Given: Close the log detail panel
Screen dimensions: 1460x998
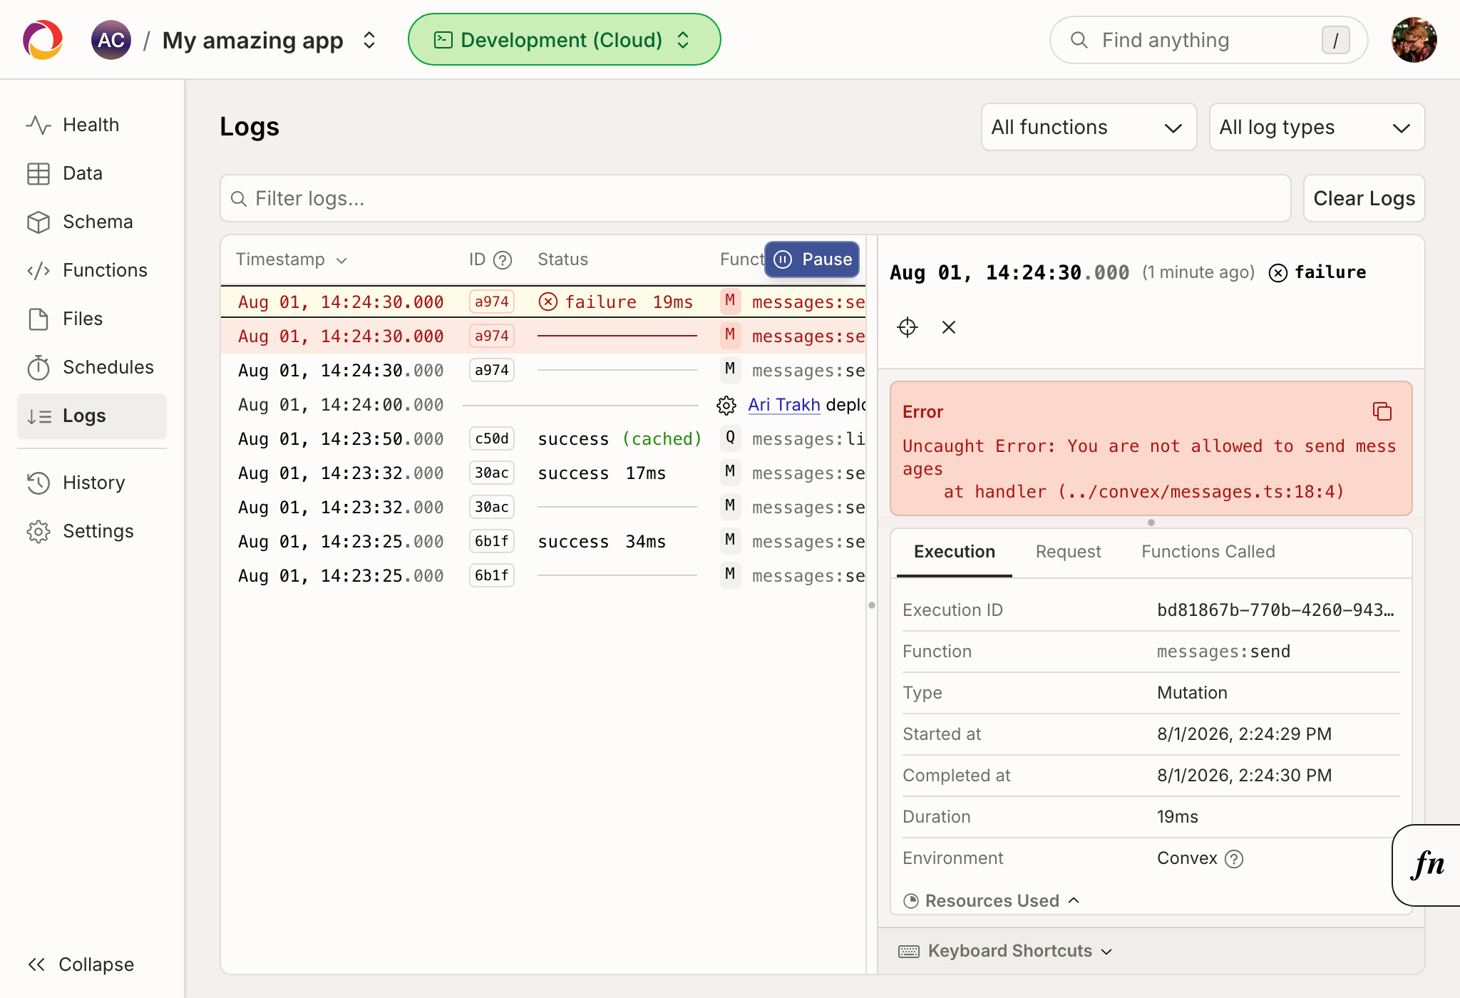Looking at the screenshot, I should [949, 327].
